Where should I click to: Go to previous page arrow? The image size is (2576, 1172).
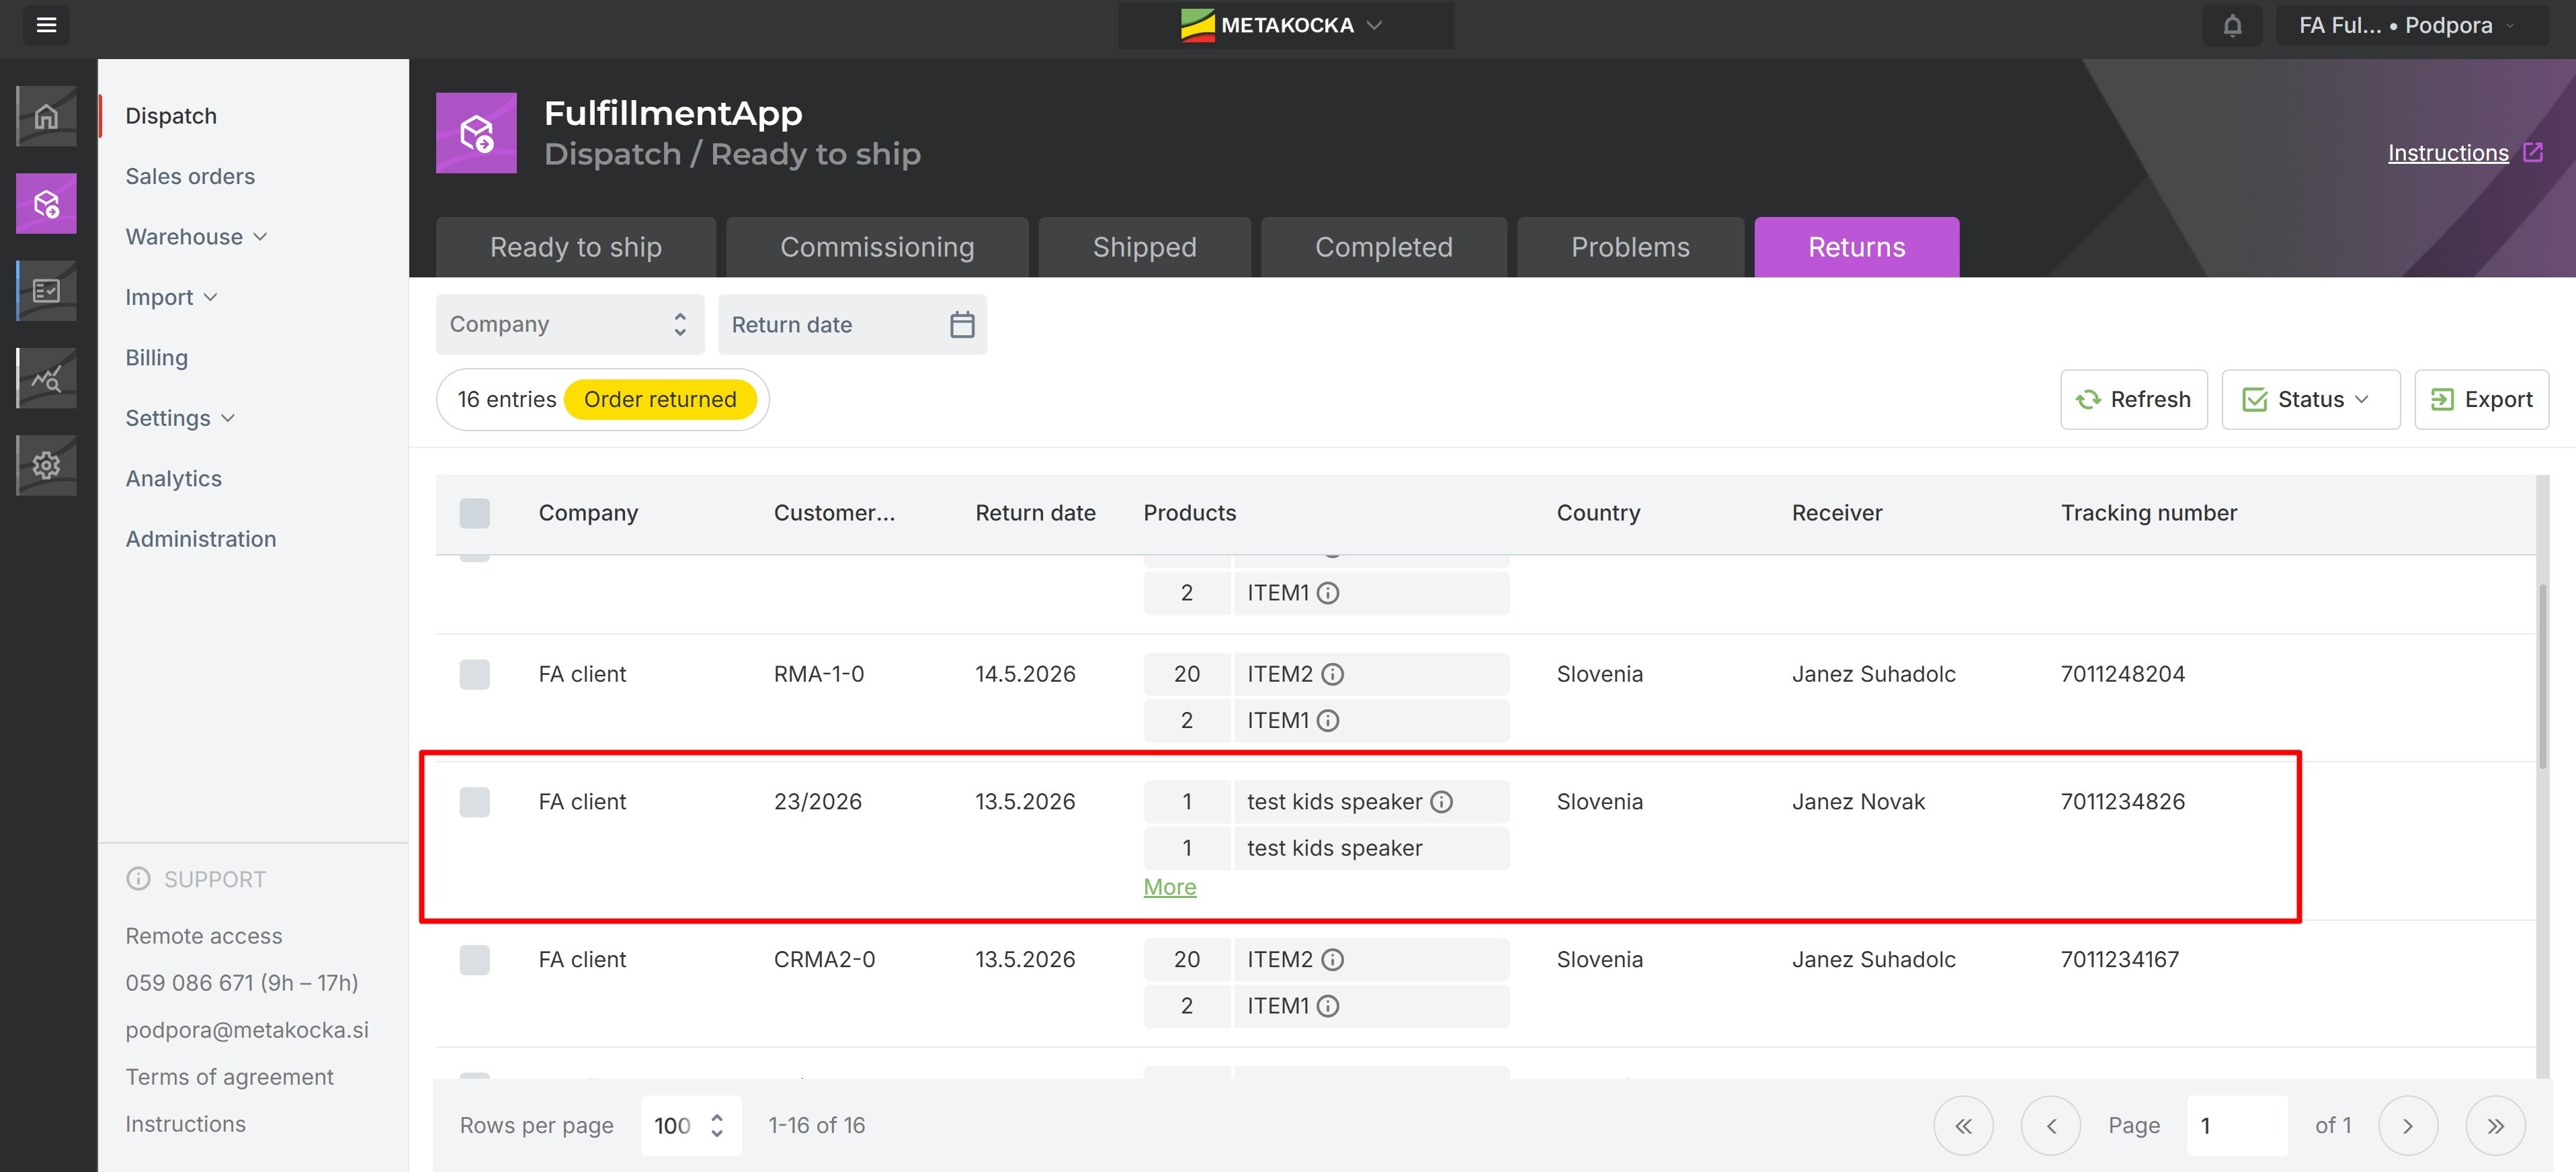[2051, 1126]
